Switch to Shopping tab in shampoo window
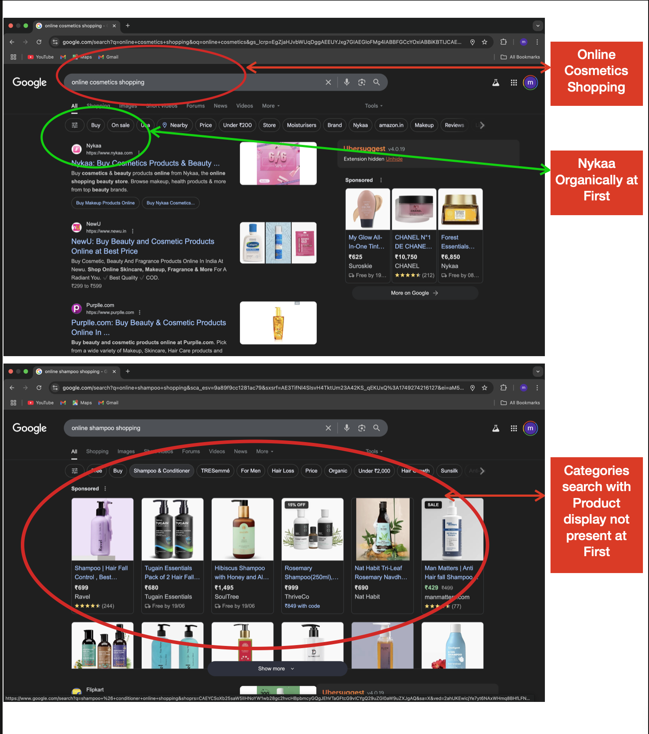 (x=97, y=452)
